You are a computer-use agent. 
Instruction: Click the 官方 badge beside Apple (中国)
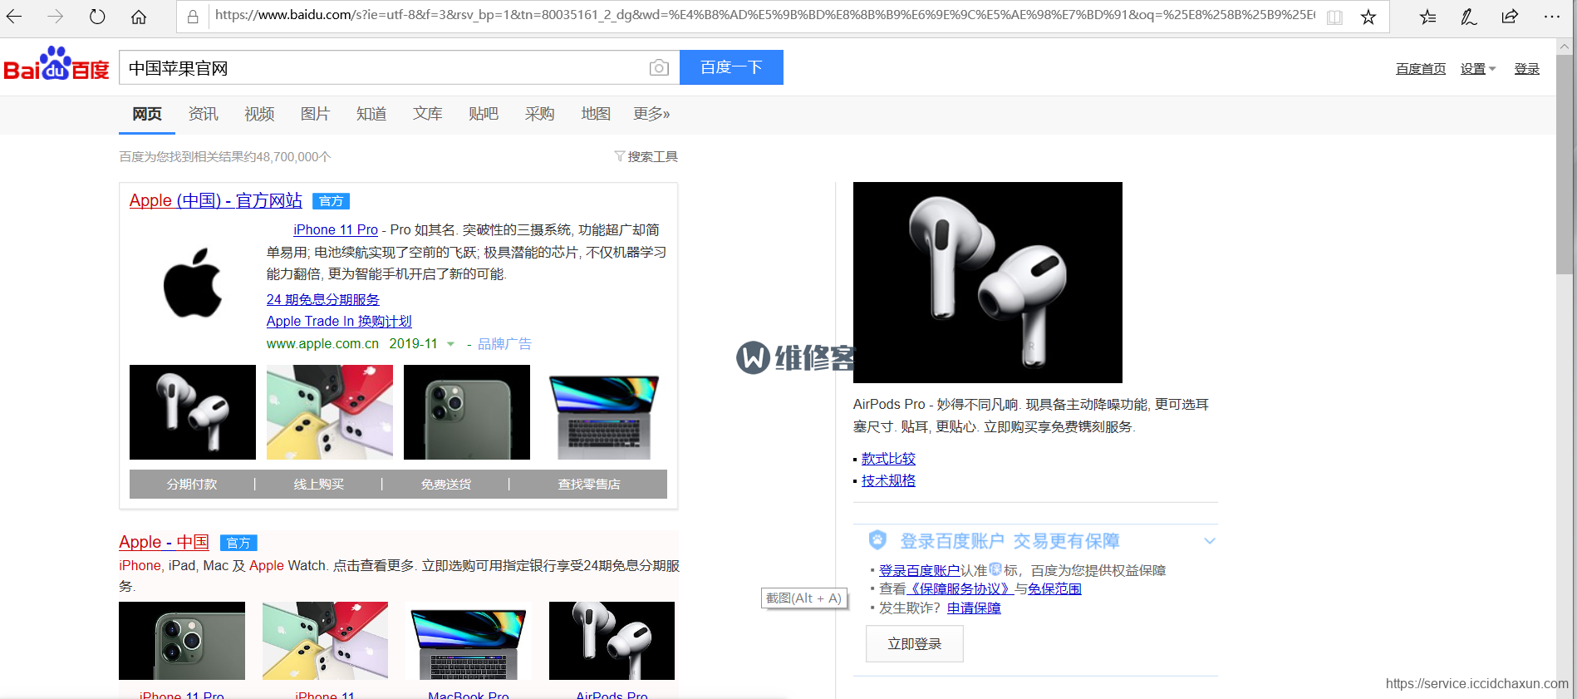pyautogui.click(x=331, y=201)
